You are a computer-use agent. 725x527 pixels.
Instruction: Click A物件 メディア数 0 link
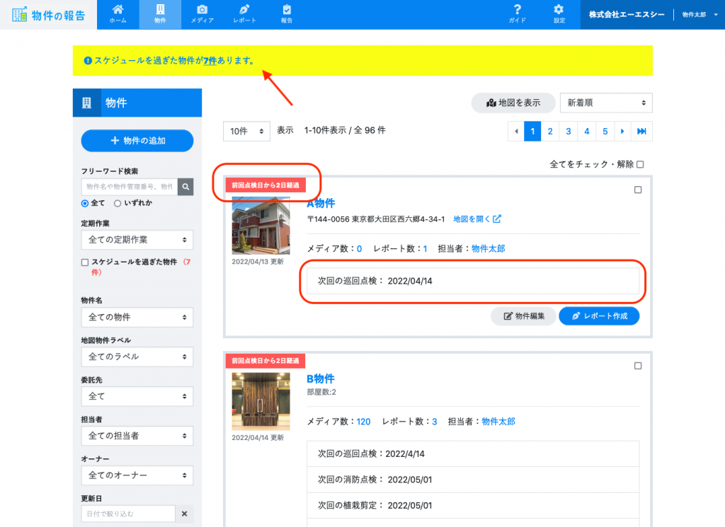(x=359, y=248)
